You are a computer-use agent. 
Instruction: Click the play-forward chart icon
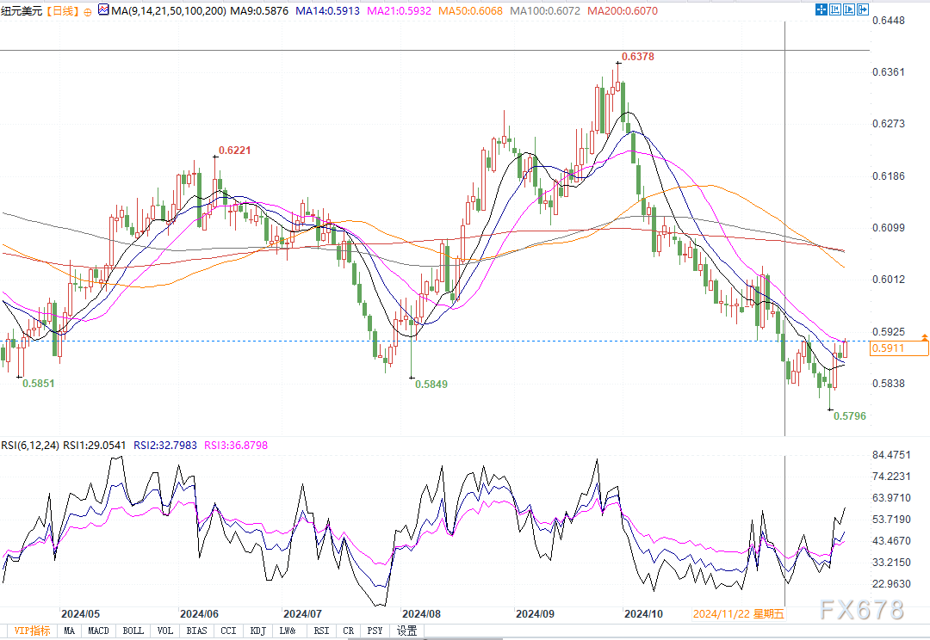[x=849, y=9]
